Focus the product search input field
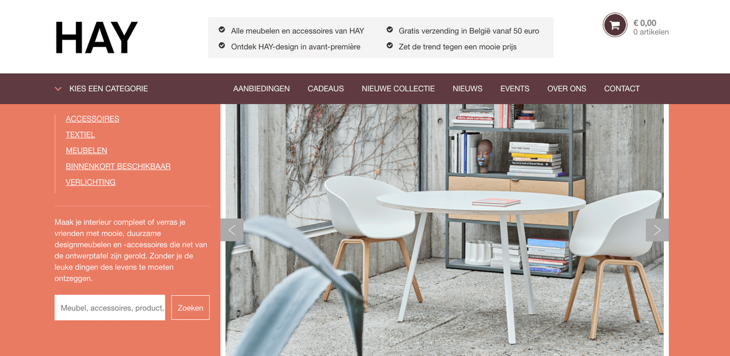730x356 pixels. (x=109, y=307)
